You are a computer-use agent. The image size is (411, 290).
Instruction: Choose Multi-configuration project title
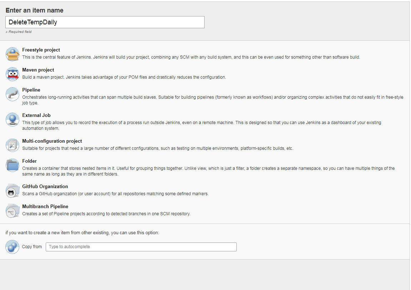tap(52, 141)
